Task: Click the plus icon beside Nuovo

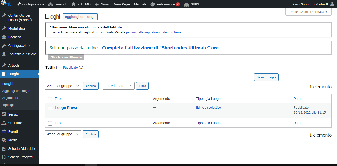Action: pyautogui.click(x=97, y=4)
